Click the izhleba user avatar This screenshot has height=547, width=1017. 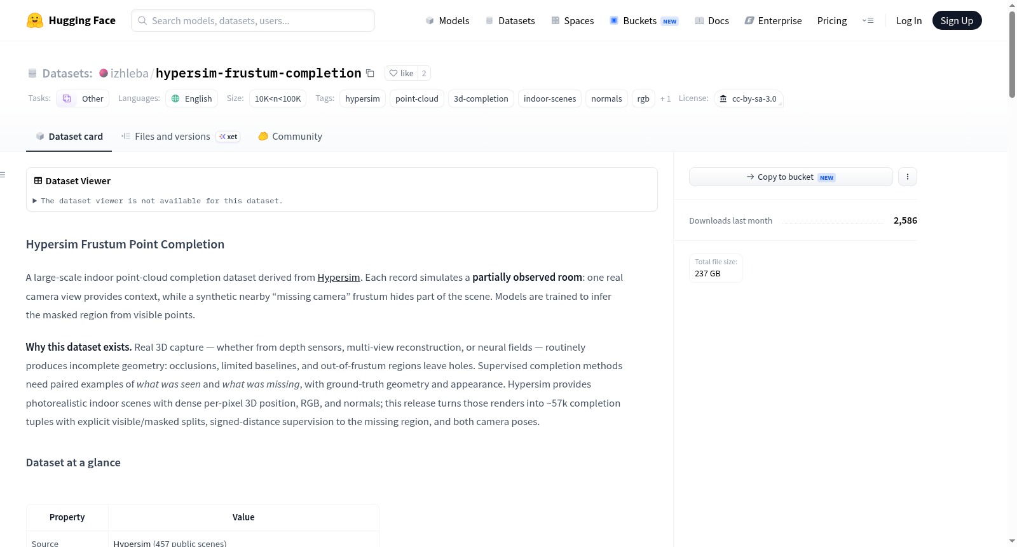tap(104, 73)
